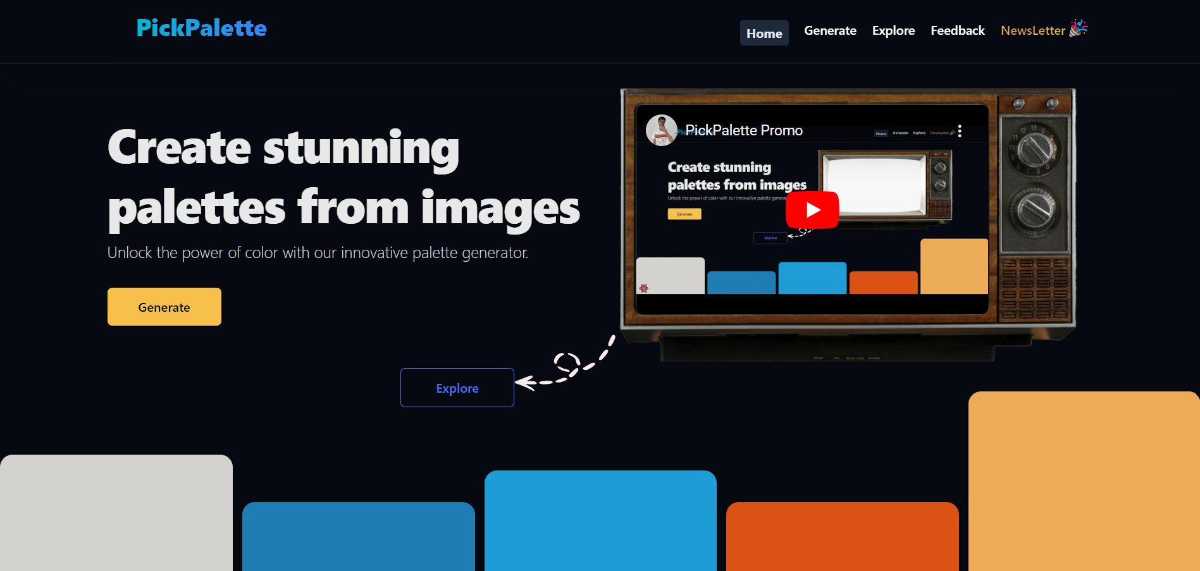Select the orange-red color swatch

click(x=843, y=536)
